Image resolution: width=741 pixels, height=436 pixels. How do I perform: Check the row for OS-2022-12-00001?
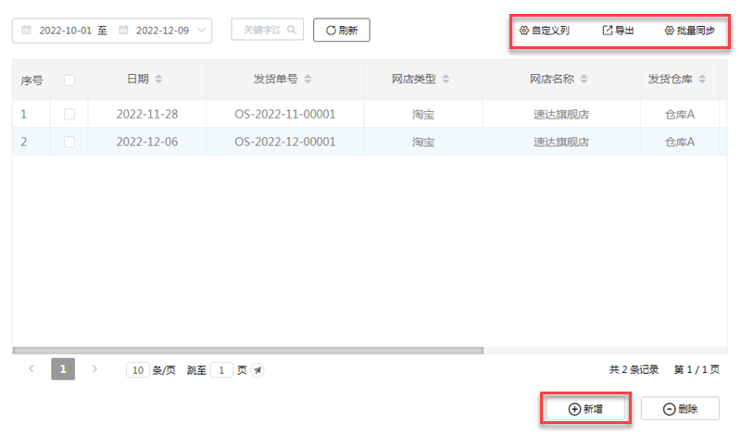69,142
